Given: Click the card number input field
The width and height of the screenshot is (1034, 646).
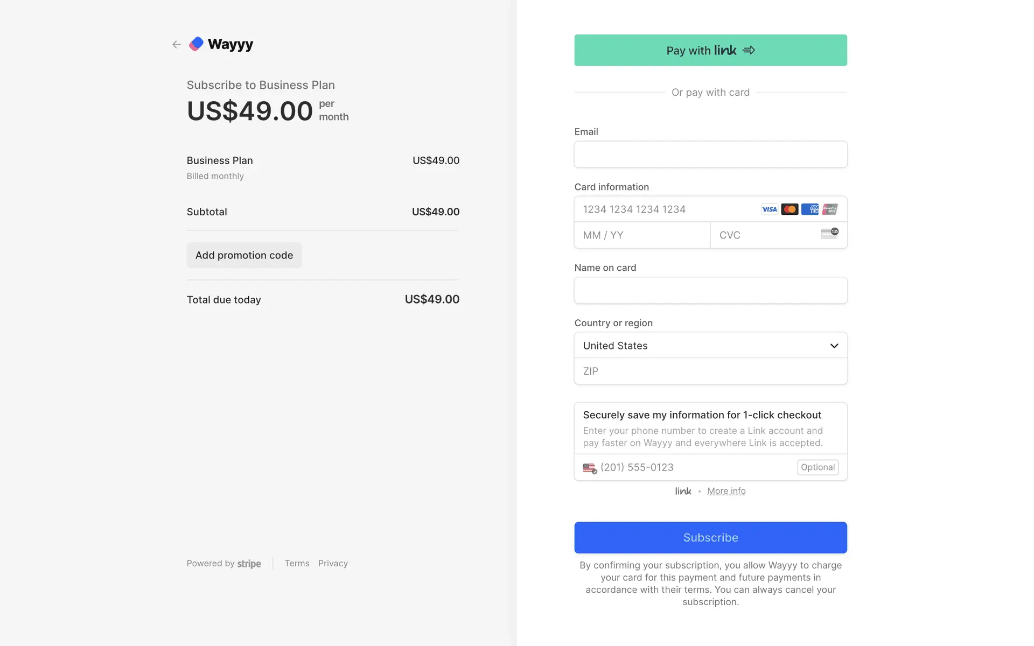Looking at the screenshot, I should pos(665,209).
